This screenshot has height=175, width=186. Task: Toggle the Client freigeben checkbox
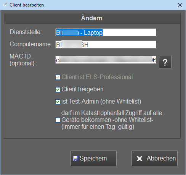58,89
